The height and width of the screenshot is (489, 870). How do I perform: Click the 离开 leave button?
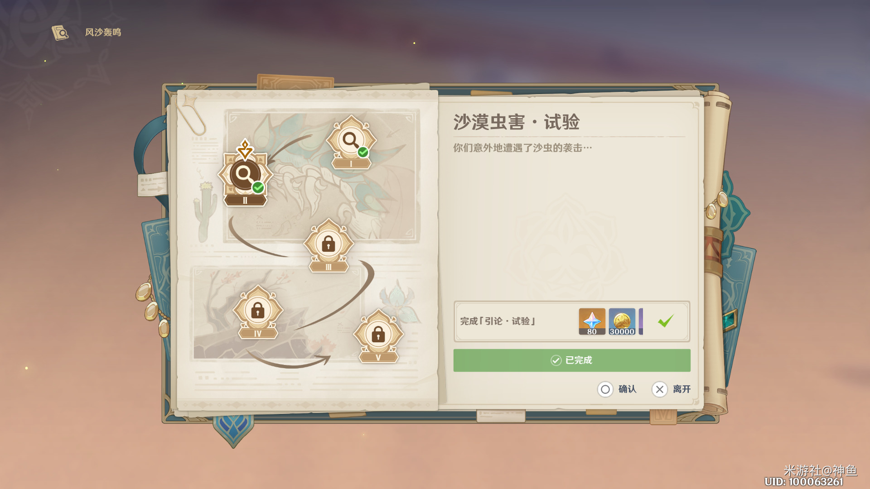(672, 389)
